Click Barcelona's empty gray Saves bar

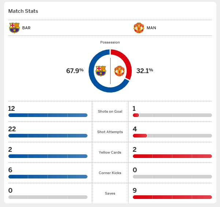(48, 197)
